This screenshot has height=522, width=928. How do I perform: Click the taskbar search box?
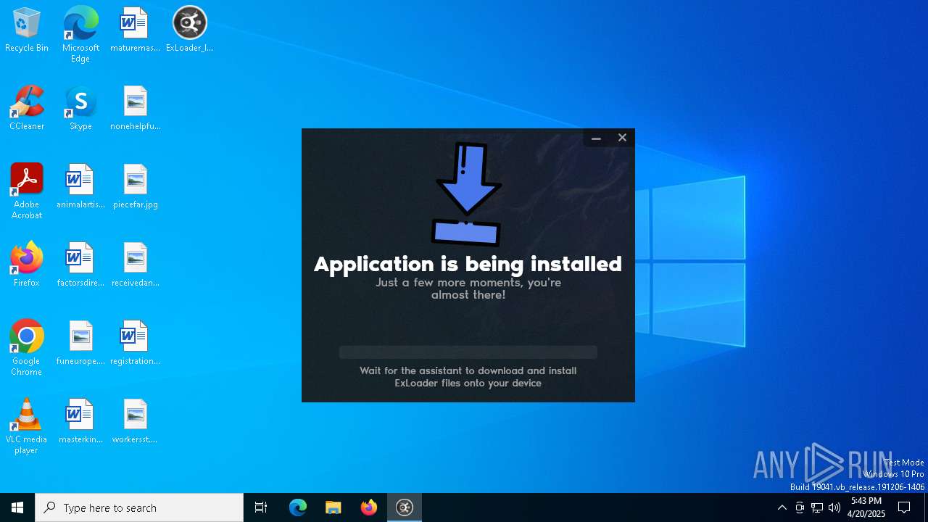click(x=139, y=507)
